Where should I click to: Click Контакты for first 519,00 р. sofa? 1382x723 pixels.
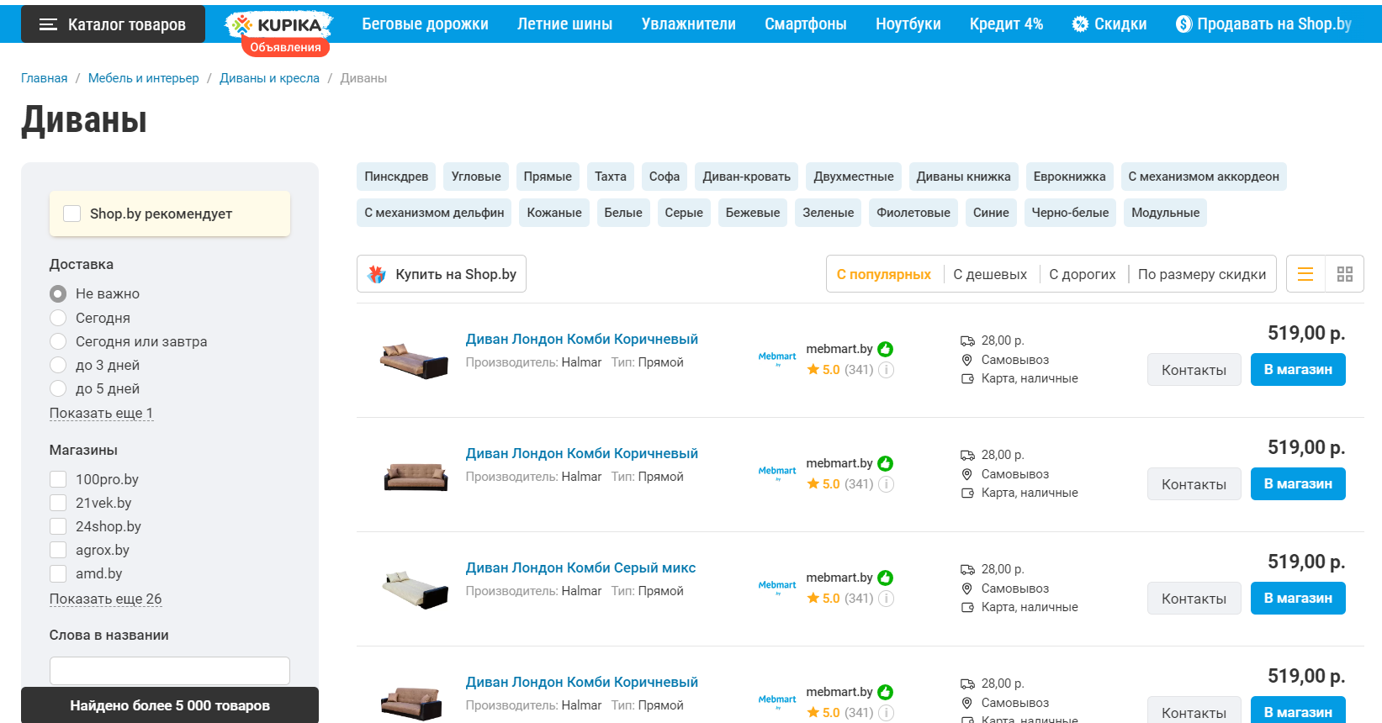click(x=1194, y=370)
